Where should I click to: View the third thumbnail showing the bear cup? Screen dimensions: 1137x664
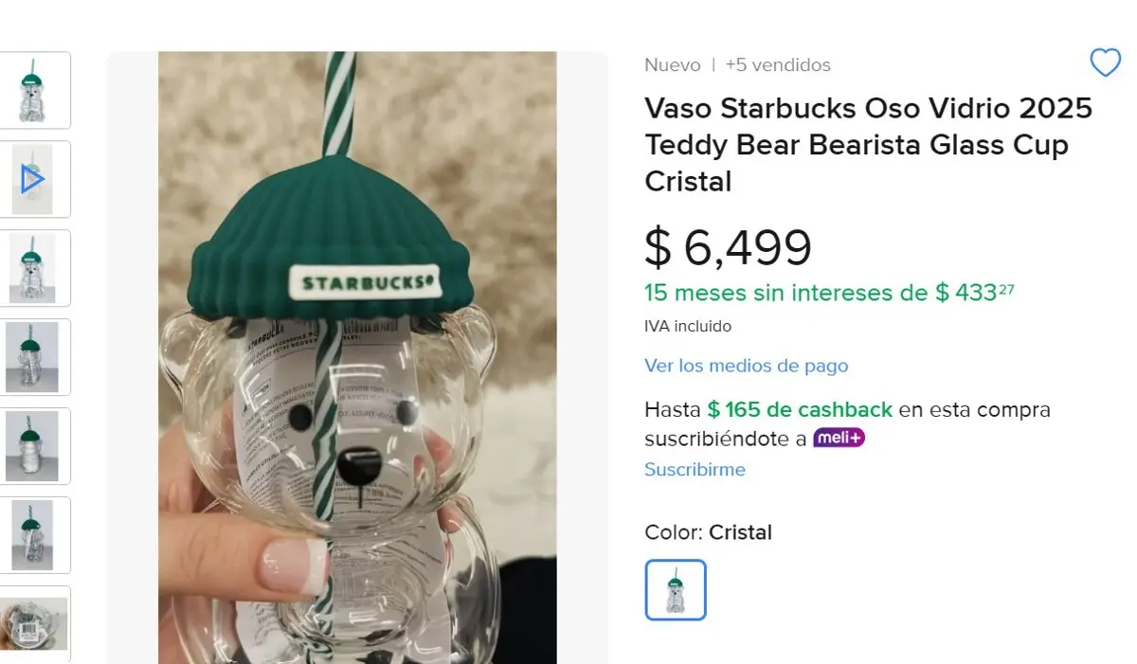tap(36, 268)
